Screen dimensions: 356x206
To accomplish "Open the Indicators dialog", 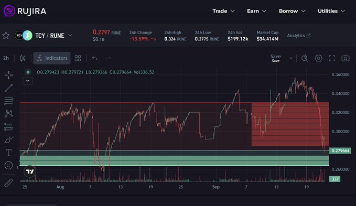I will 52,58.
